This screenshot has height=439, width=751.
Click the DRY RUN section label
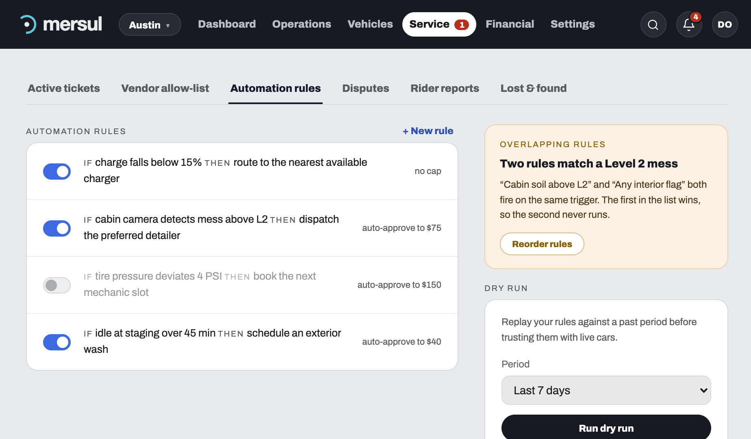pos(506,288)
